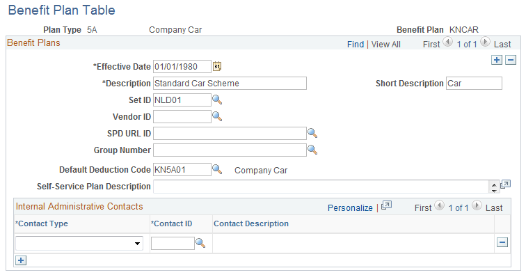Open the Group Number lookup magnifier
The image size is (526, 275).
click(312, 150)
